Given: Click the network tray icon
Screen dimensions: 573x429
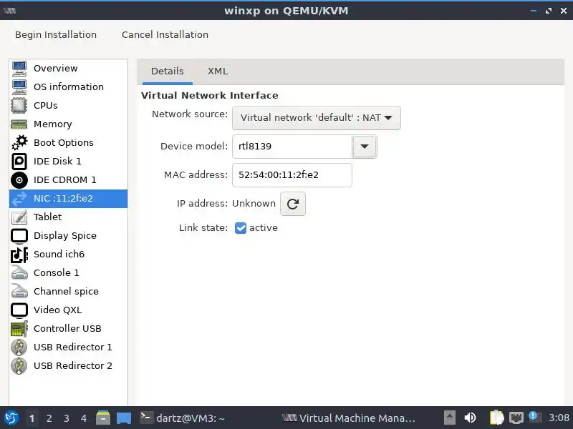Looking at the screenshot, I should pyautogui.click(x=516, y=418).
